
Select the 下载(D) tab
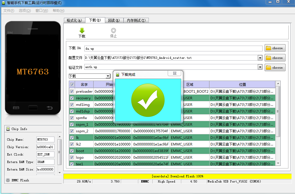(95, 20)
